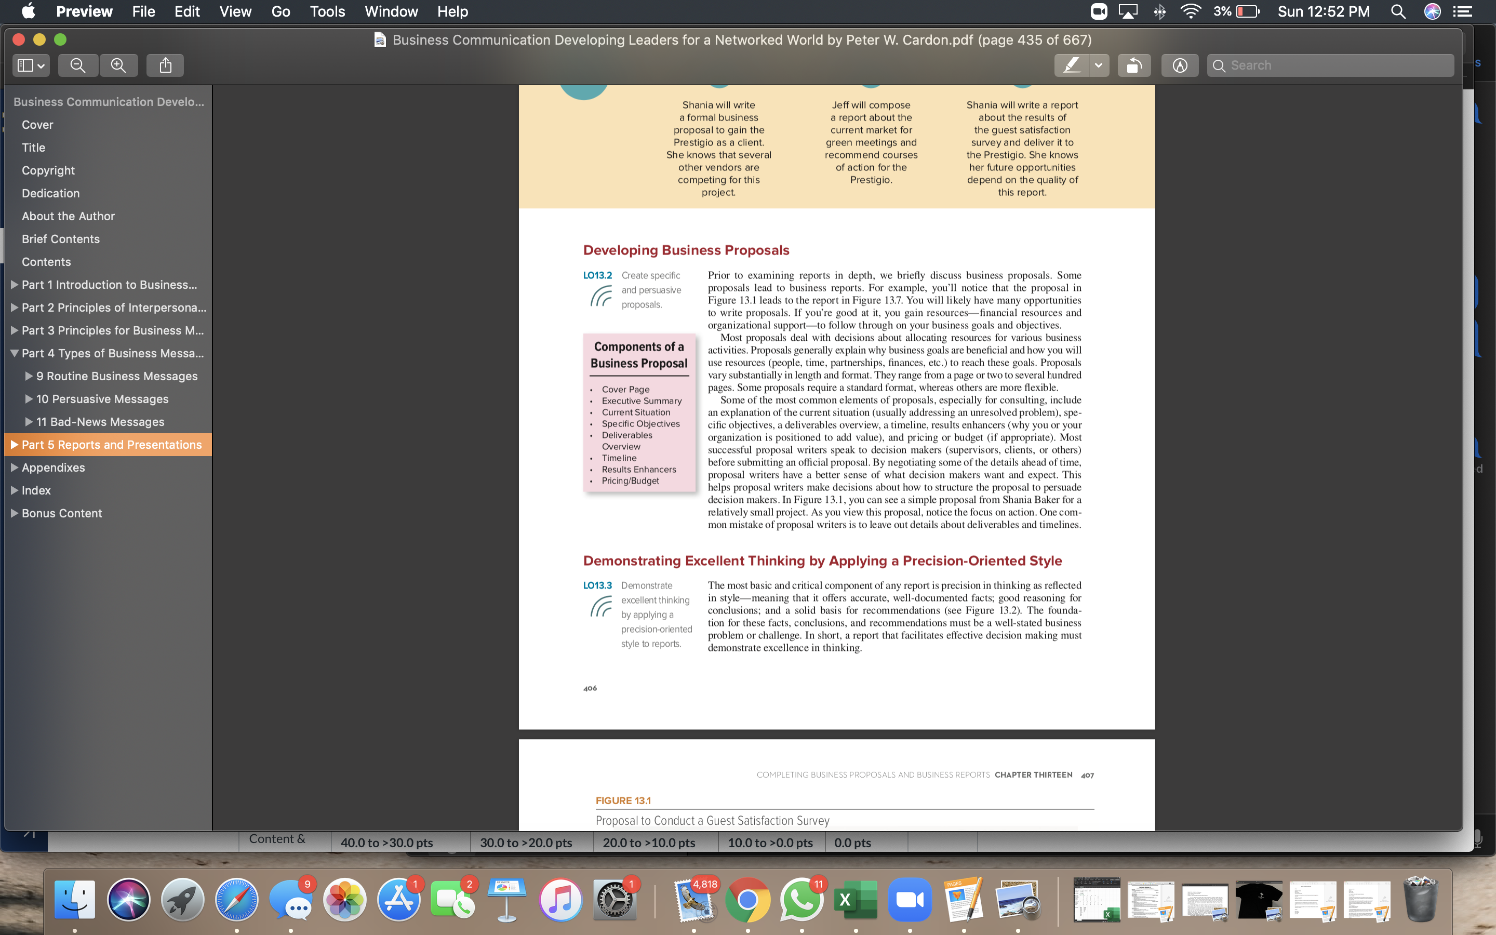Viewport: 1496px width, 935px height.
Task: Open the View menu
Action: pos(235,12)
